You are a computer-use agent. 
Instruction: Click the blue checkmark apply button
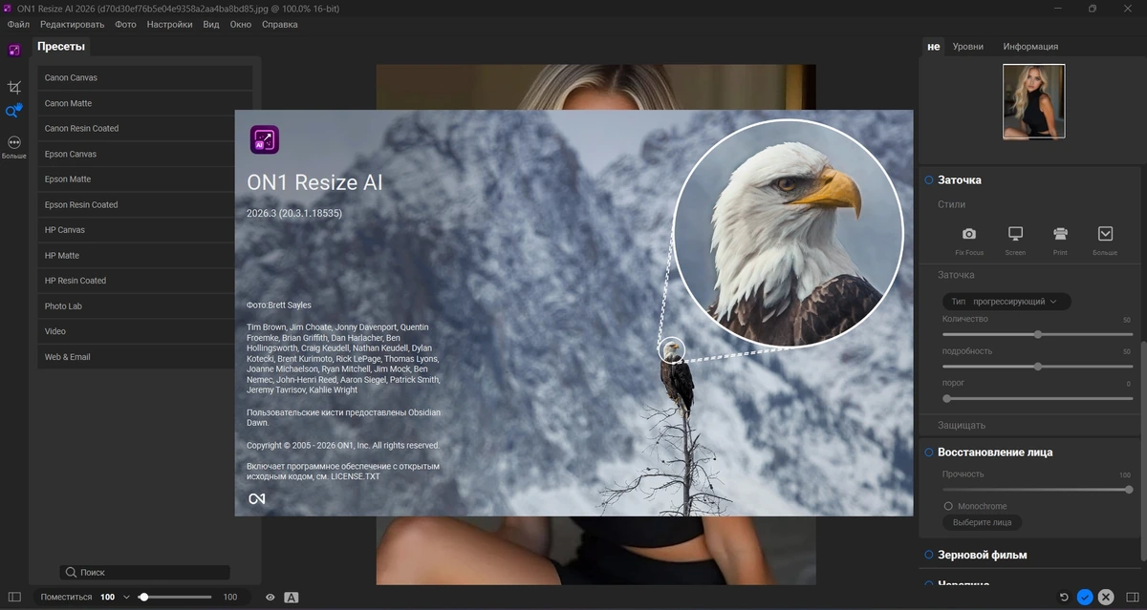(x=1085, y=597)
